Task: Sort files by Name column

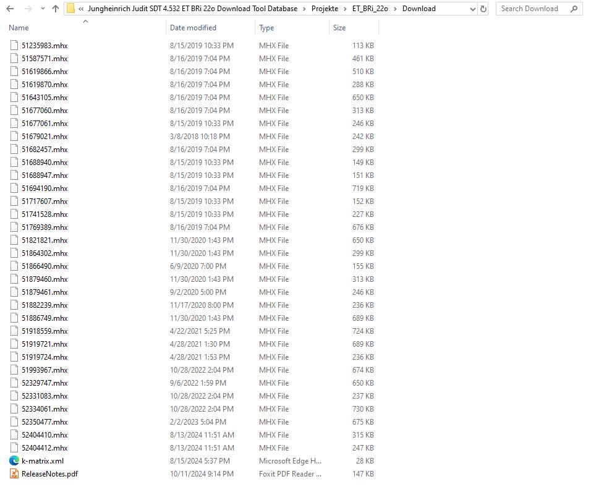Action: tap(19, 28)
